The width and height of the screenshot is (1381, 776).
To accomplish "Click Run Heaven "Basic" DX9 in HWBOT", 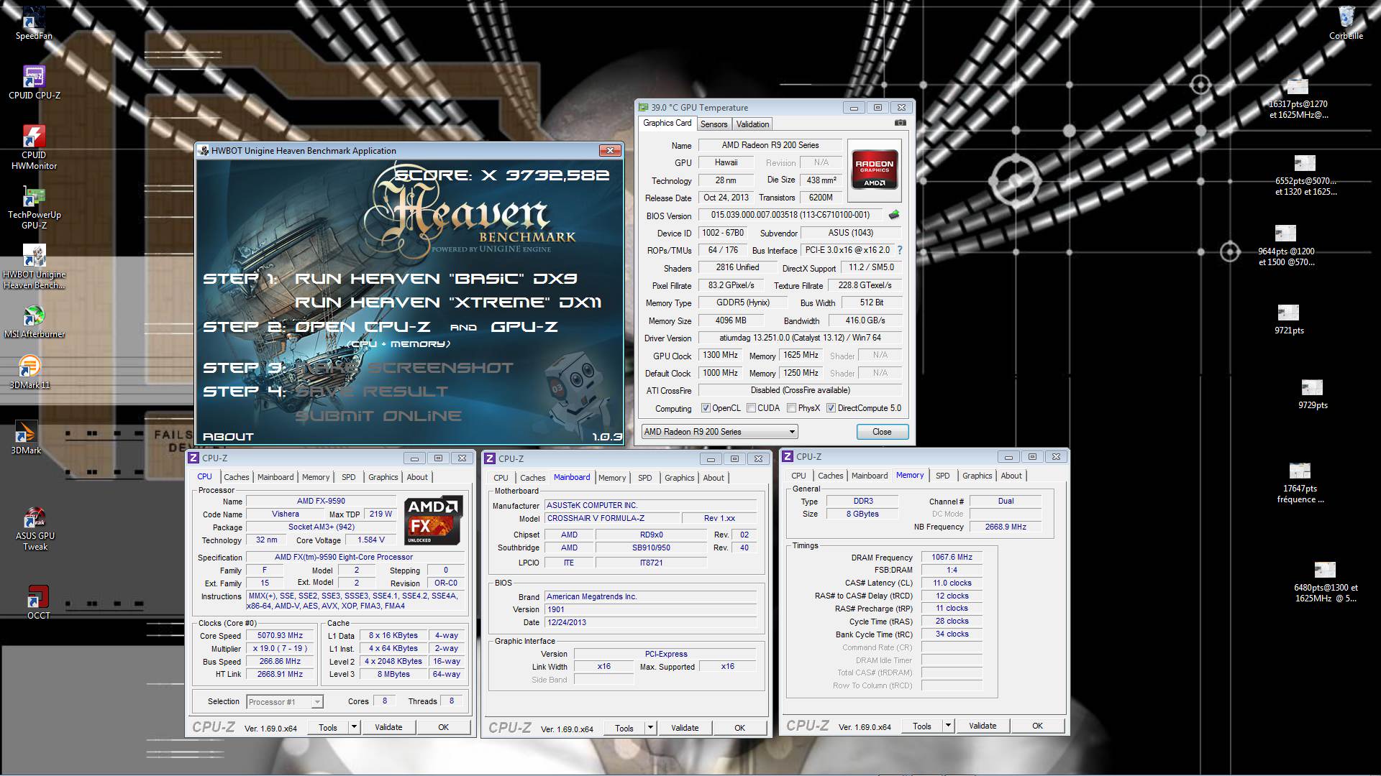I will (x=436, y=279).
